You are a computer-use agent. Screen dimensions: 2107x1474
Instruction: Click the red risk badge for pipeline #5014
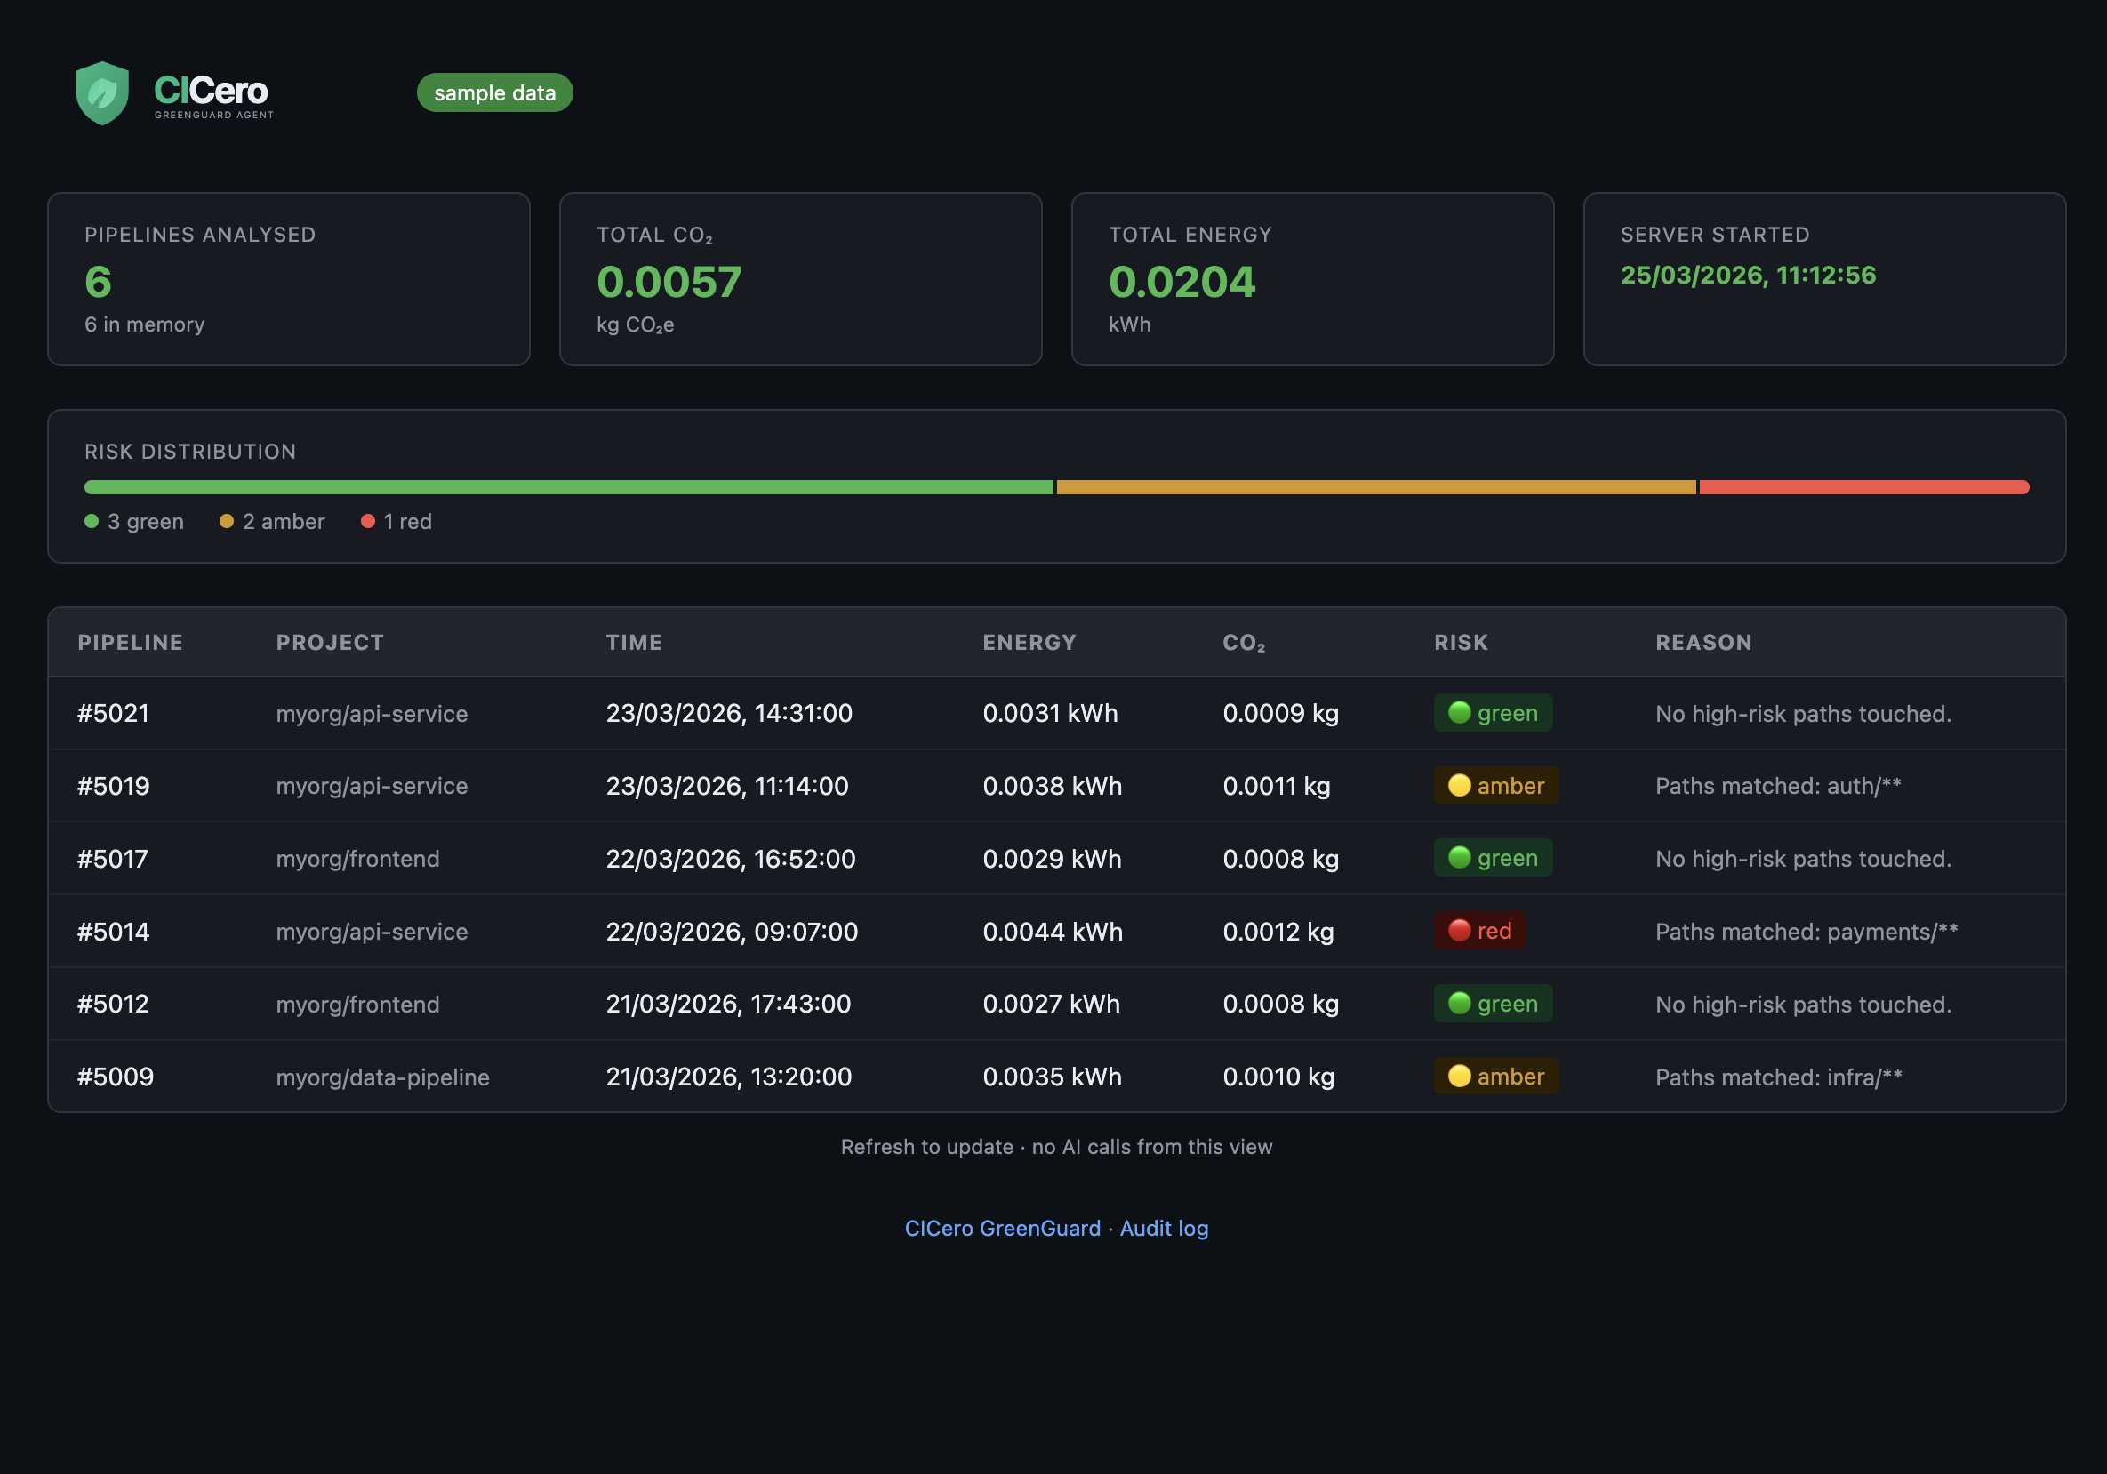(x=1479, y=931)
